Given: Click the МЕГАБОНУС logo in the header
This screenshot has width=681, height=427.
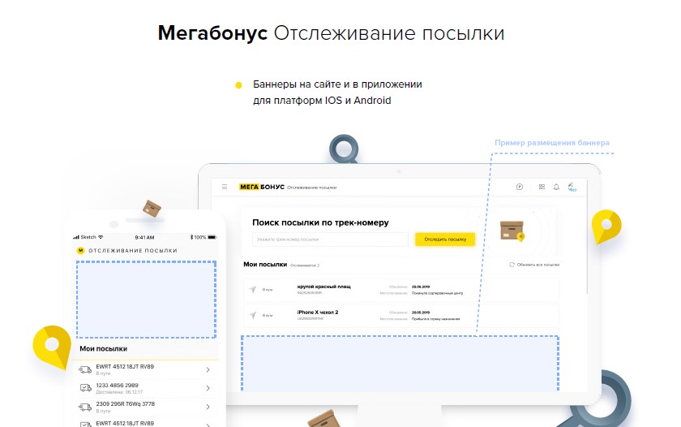Looking at the screenshot, I should (x=261, y=187).
